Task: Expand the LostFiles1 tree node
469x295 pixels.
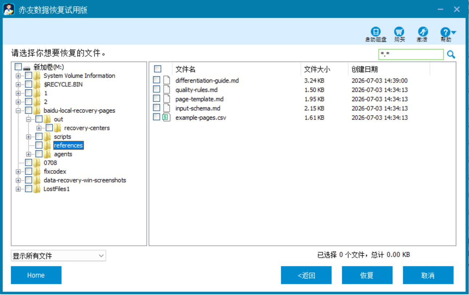Action: [18, 189]
